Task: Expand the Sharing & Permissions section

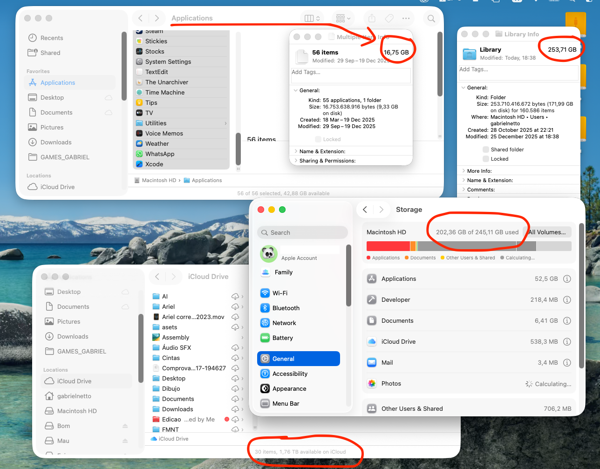Action: point(296,161)
